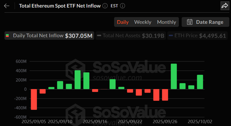Show the Total Net Assets series
Viewport: 231px width, 126px height.
click(x=122, y=36)
